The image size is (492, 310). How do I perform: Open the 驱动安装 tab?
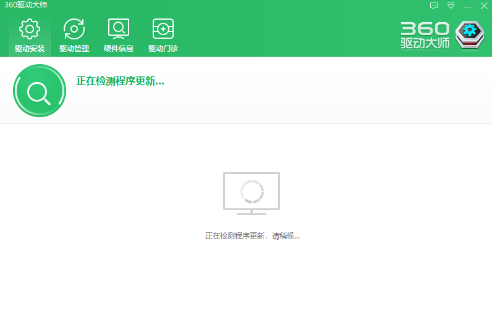30,35
